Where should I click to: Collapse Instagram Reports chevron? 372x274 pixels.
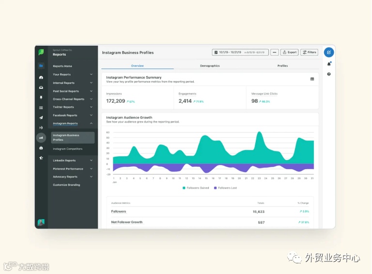point(92,123)
